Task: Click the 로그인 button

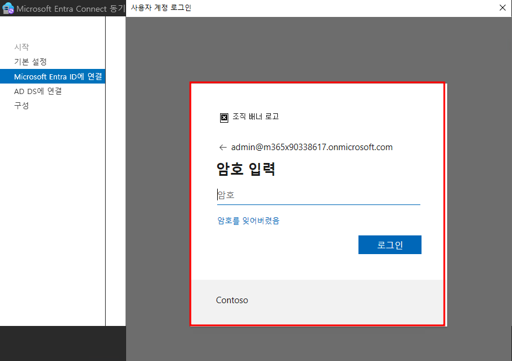Action: [389, 245]
